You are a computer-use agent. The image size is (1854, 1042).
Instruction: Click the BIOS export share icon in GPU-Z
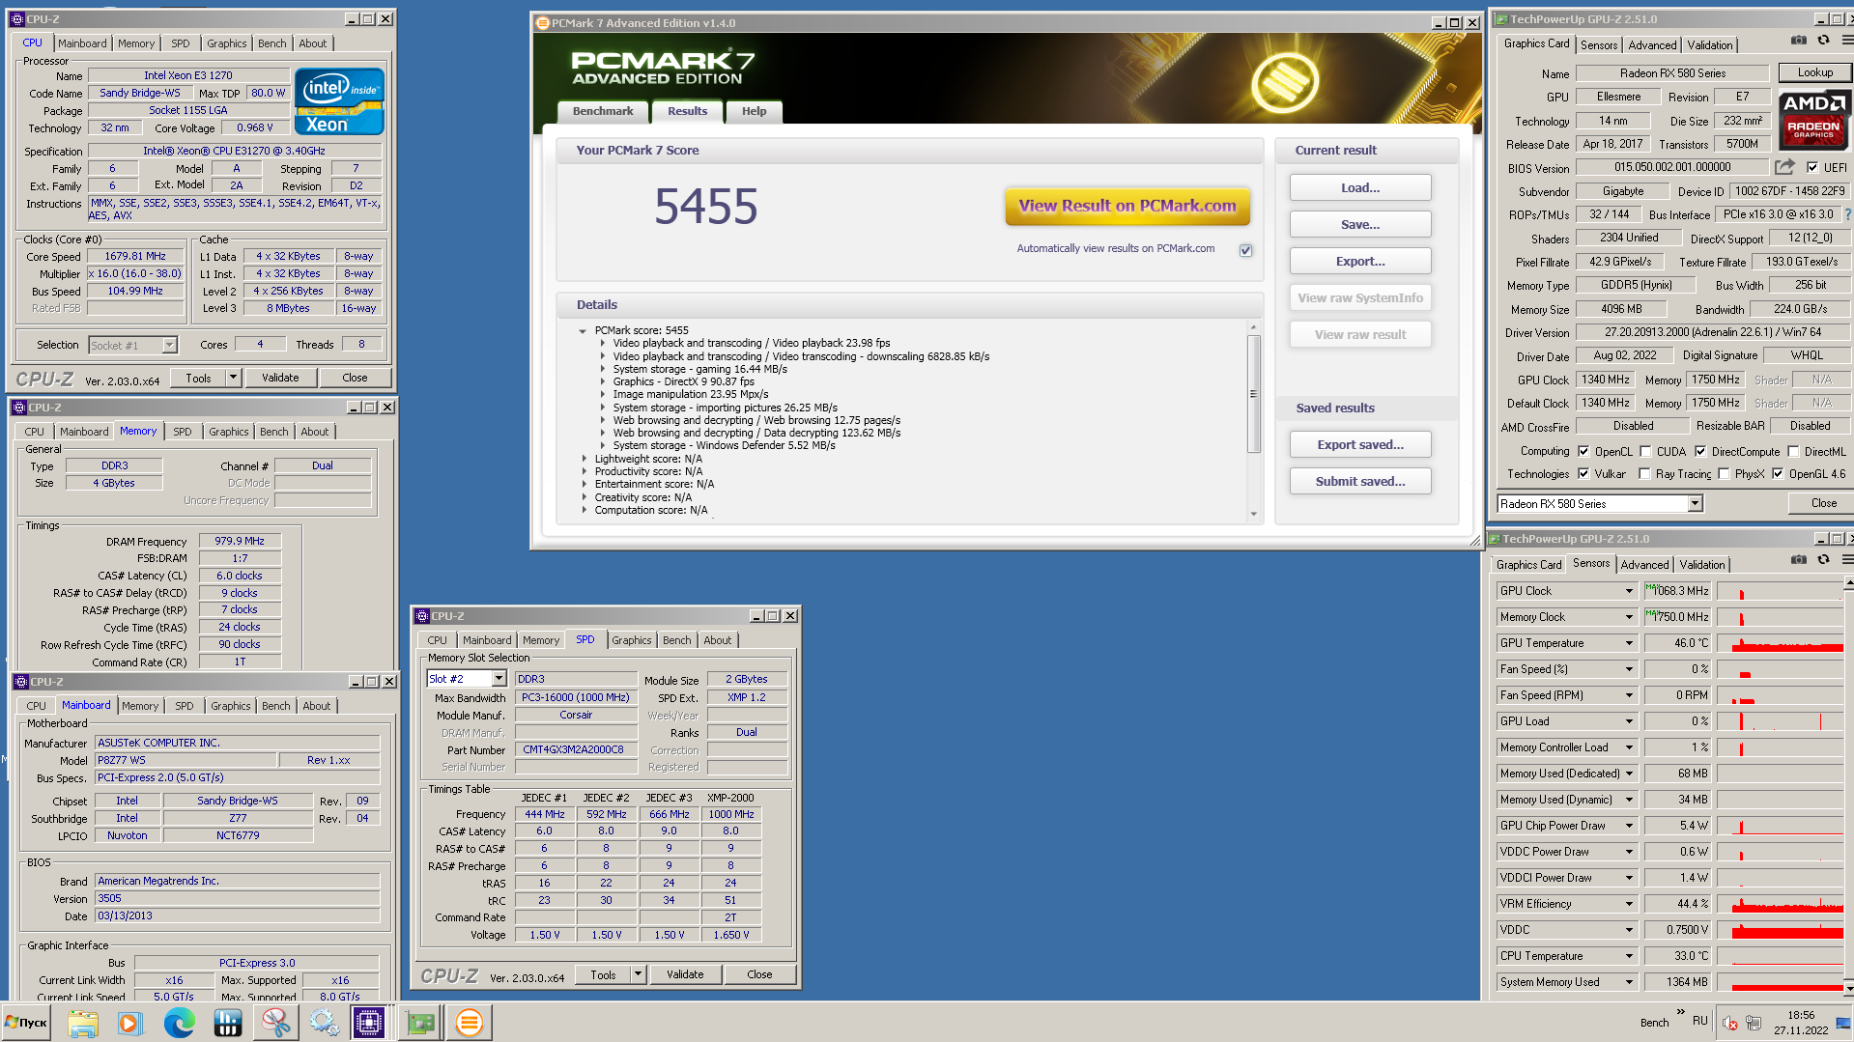1784,167
